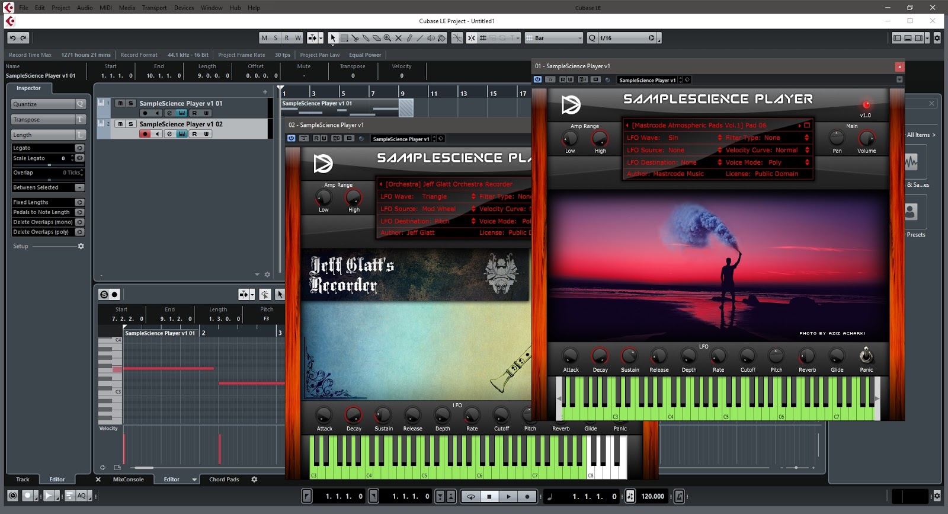
Task: Click the Volume knob in Pad 06 window
Action: pyautogui.click(x=866, y=139)
